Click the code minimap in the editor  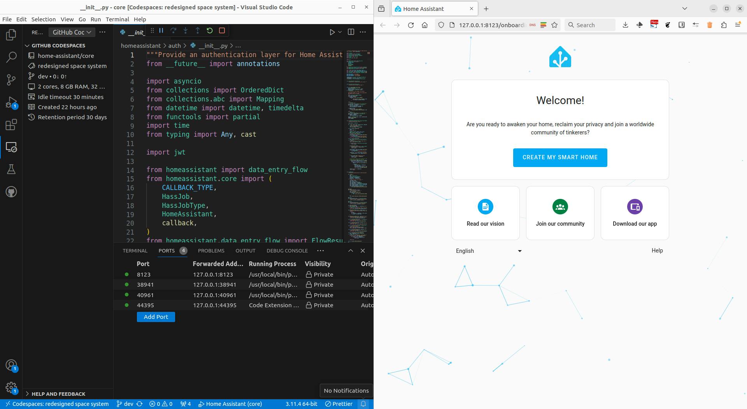(357, 146)
